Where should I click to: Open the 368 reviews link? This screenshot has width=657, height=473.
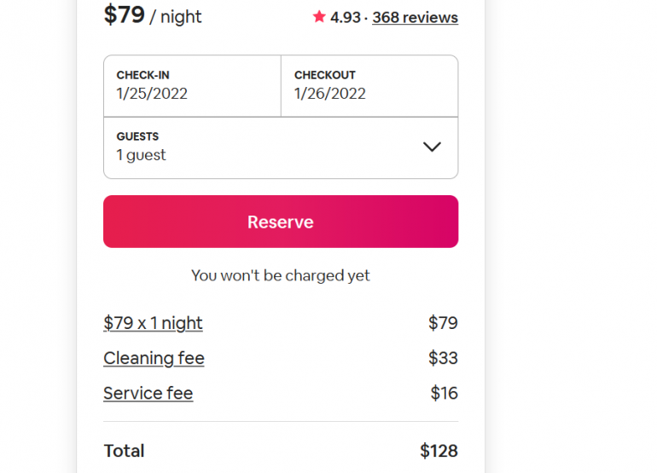415,17
